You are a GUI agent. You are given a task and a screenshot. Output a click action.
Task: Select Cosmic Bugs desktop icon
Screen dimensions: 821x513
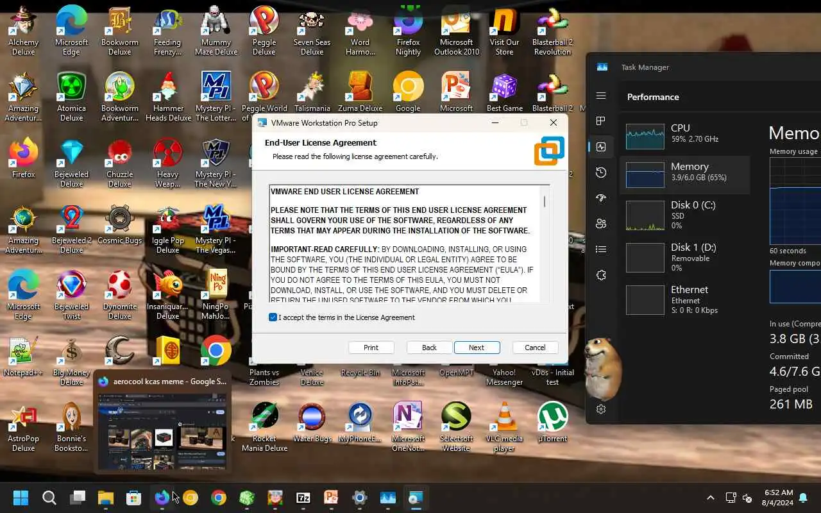coord(119,224)
